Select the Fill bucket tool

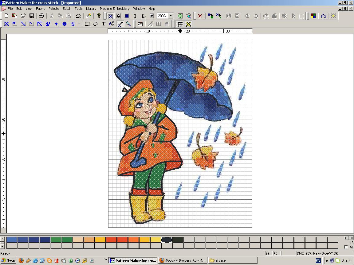(x=112, y=24)
